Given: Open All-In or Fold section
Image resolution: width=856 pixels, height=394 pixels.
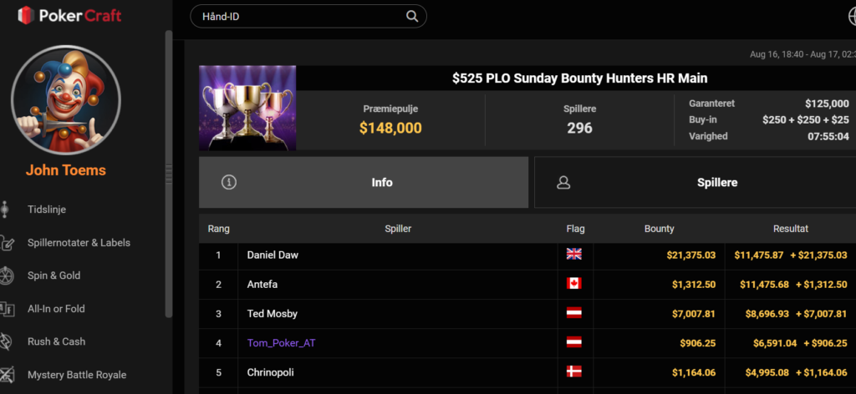Looking at the screenshot, I should pyautogui.click(x=56, y=309).
